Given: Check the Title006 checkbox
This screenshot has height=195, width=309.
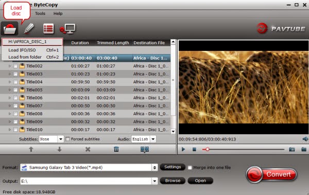Looking at the screenshot, I should tap(15, 98).
